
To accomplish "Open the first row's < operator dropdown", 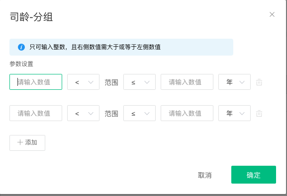I will pos(83,82).
